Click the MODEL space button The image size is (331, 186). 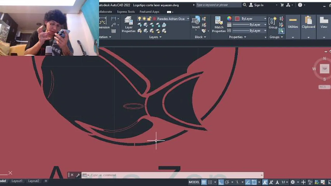click(x=194, y=182)
